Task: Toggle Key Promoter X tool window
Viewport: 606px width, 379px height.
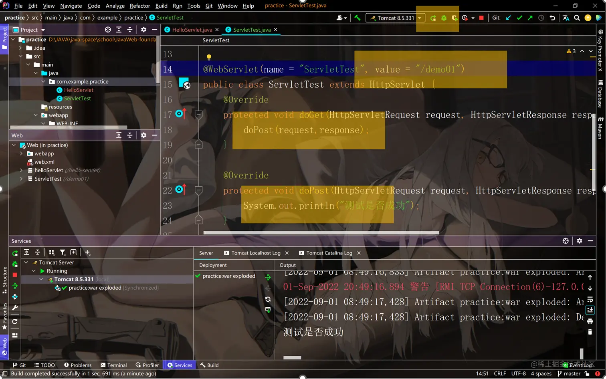Action: click(600, 50)
